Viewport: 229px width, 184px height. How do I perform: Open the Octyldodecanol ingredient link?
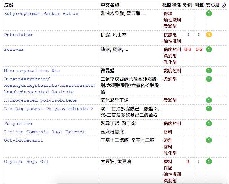pos(24,140)
